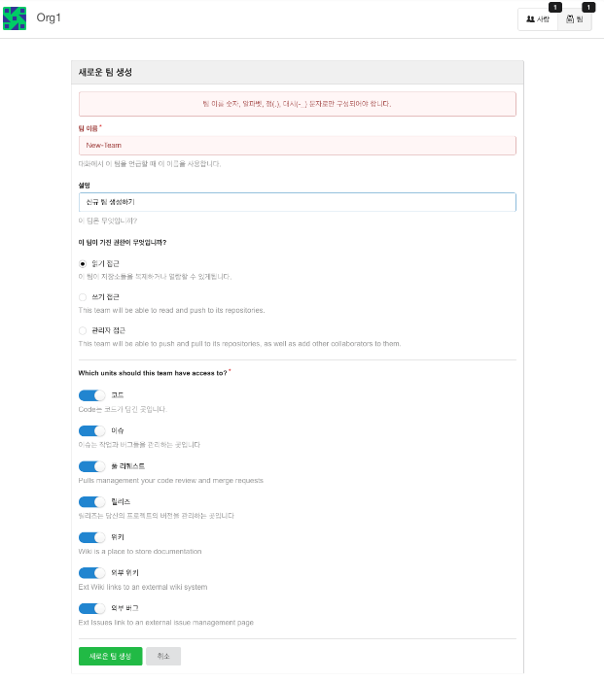Toggle the 위키 unit access switch
604x682 pixels.
coord(91,537)
